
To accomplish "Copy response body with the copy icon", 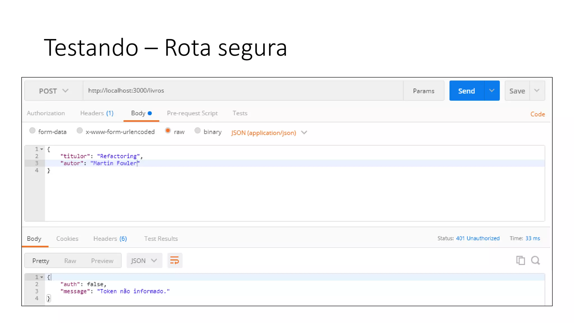I will tap(520, 260).
